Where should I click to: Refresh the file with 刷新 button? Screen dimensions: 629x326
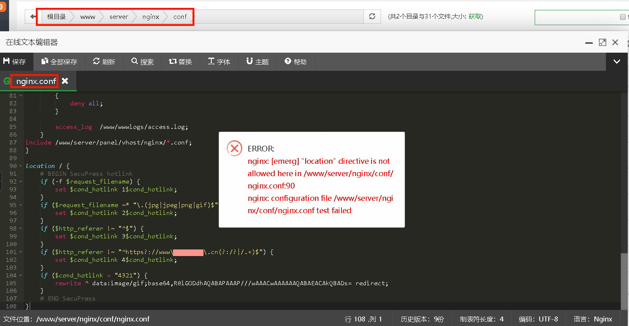[104, 62]
